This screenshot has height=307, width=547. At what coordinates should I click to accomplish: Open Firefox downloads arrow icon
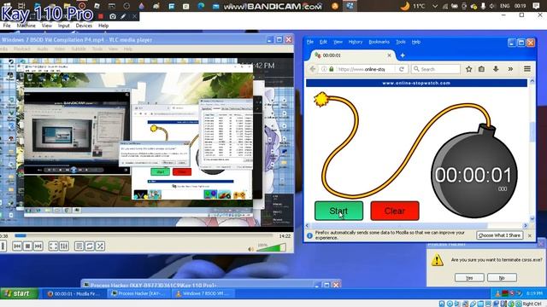click(x=496, y=69)
